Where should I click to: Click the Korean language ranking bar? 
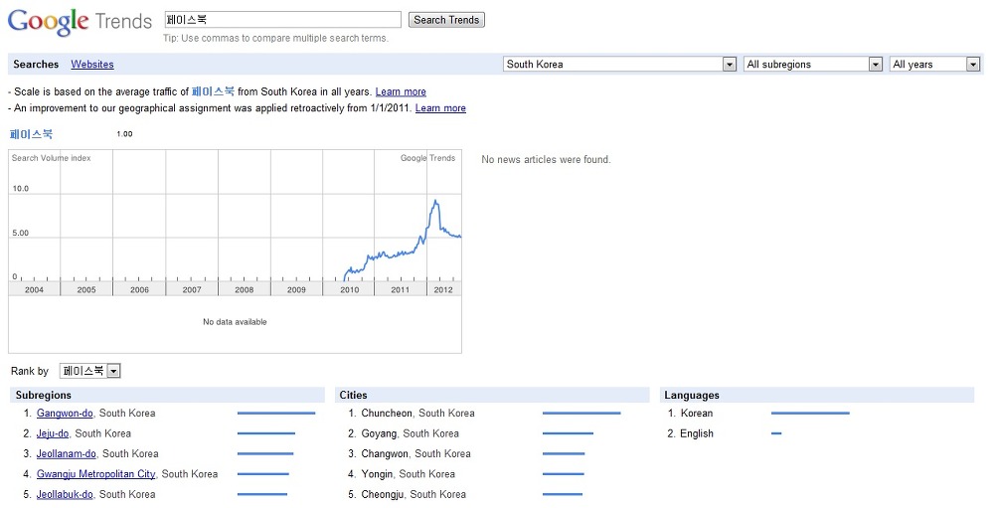point(810,414)
